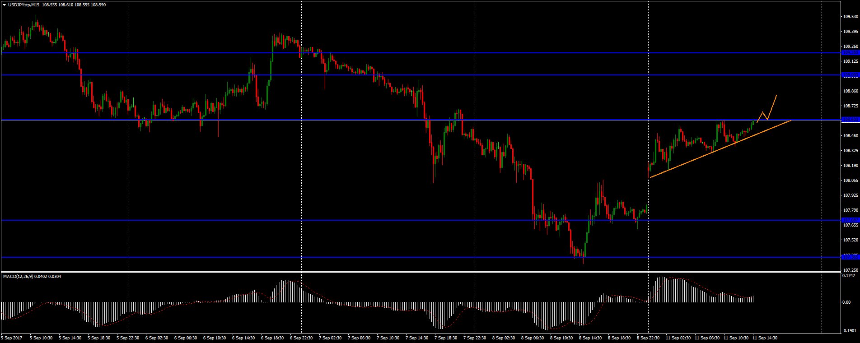
Task: Click the 8 Sep 10:30 time label
Action: [561, 338]
